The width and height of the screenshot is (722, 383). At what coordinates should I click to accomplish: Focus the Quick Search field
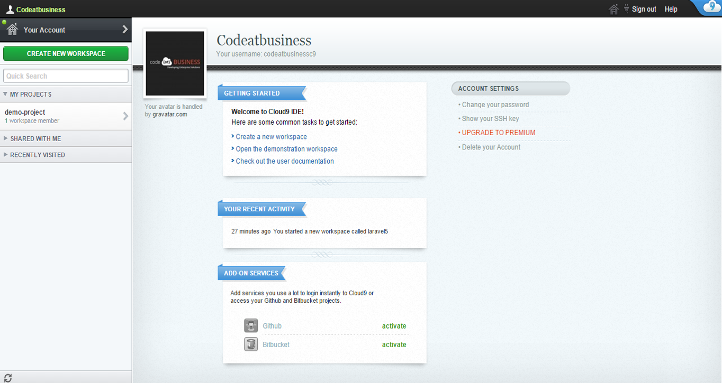click(x=66, y=76)
